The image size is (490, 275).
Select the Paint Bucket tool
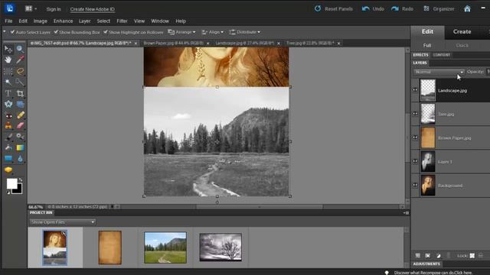point(8,147)
